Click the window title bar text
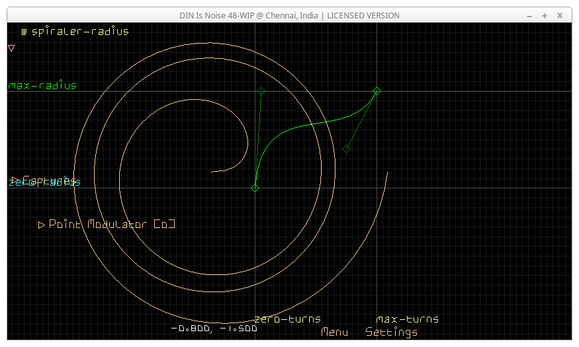This screenshot has width=579, height=347. pyautogui.click(x=289, y=15)
